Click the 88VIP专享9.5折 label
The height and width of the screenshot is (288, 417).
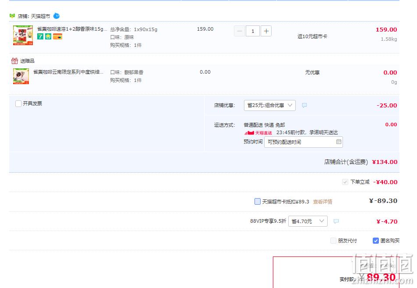coord(268,221)
